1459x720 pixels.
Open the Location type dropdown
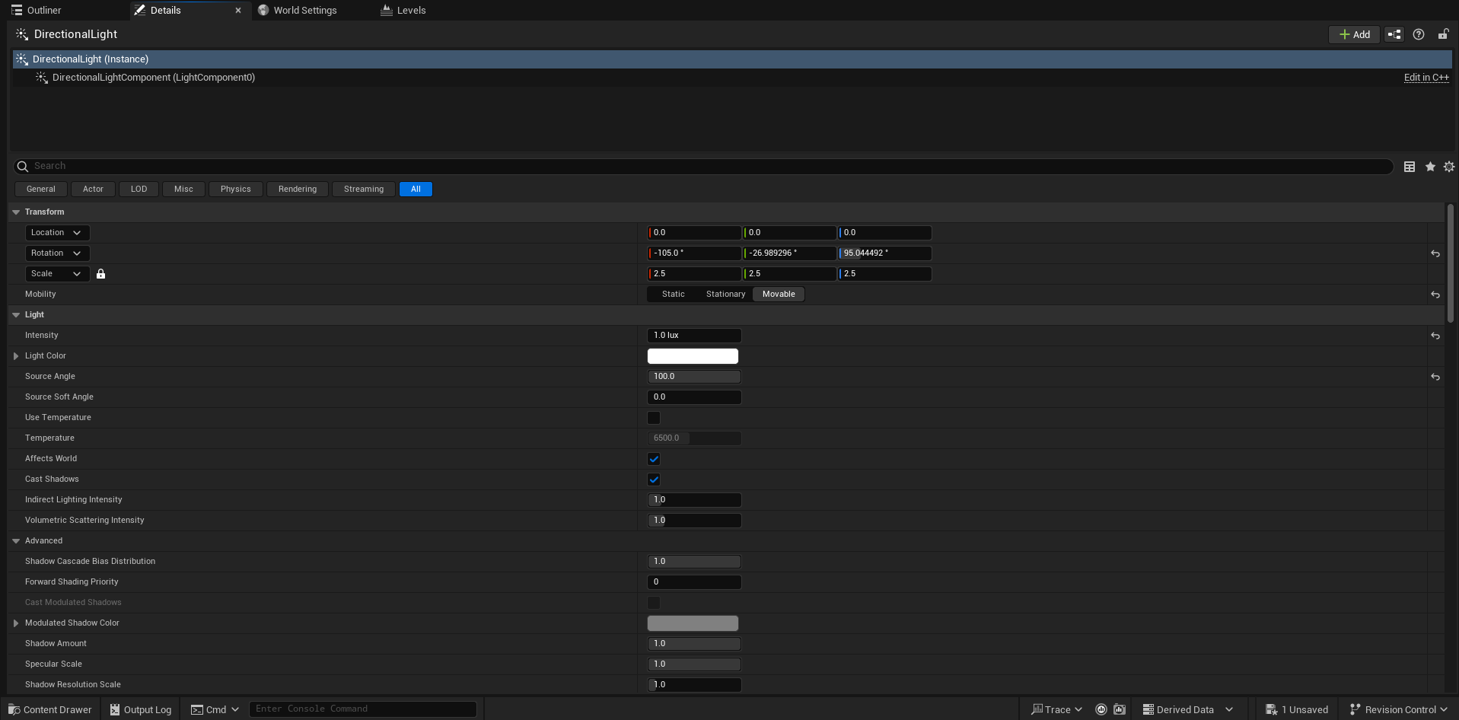pos(57,233)
